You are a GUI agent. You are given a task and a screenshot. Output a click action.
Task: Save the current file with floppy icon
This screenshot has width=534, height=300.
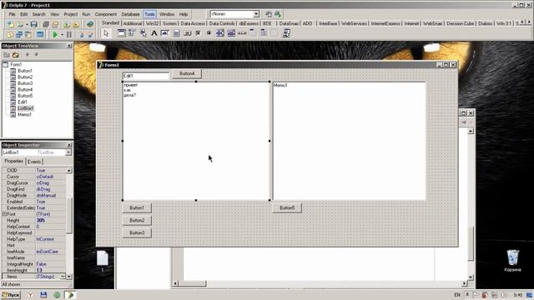tap(33, 24)
